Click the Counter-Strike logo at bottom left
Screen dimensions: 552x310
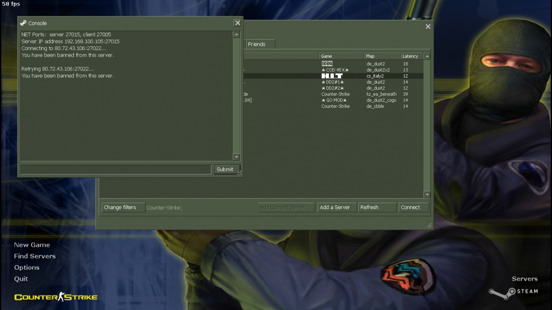[56, 297]
